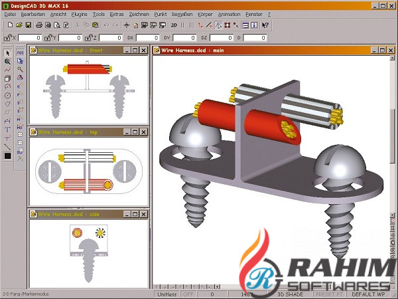This screenshot has width=398, height=299.
Task: Open a file with the folder icon
Action: click(19, 25)
